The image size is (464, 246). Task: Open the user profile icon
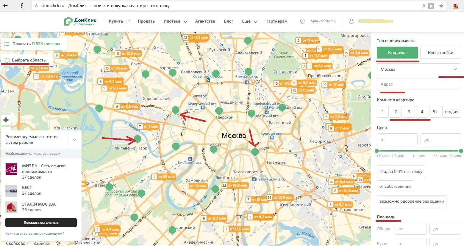point(351,21)
